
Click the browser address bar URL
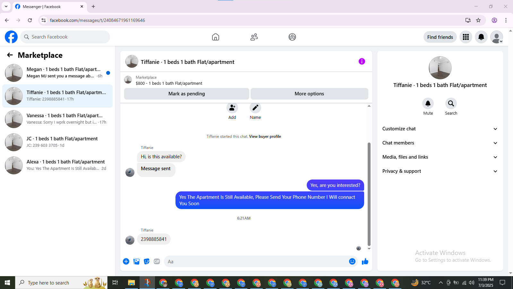[x=98, y=20]
